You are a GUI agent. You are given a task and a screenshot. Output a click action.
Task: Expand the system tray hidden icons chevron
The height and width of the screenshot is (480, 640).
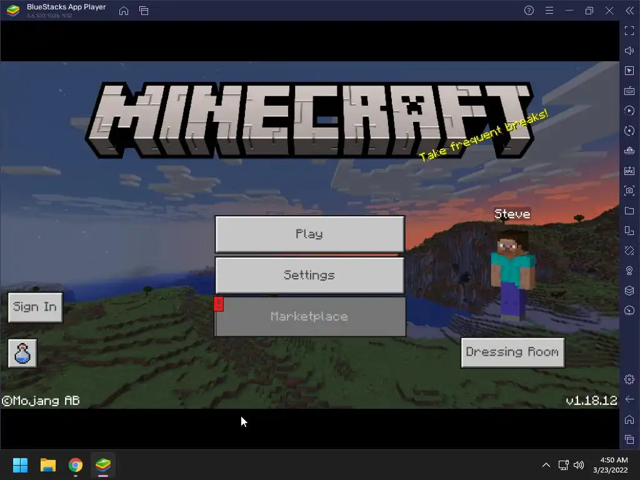[546, 465]
